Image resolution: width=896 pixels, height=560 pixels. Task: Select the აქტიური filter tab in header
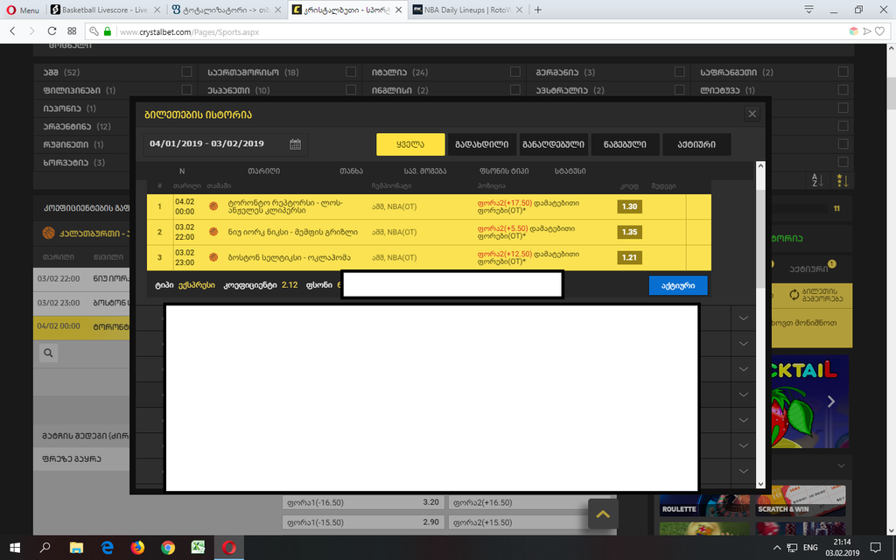coord(696,144)
